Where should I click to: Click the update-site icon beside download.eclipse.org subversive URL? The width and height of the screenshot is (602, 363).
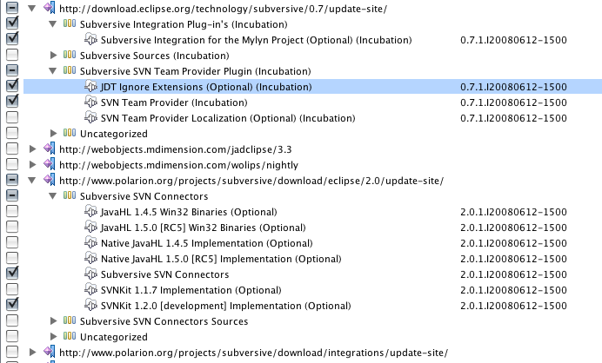(49, 8)
